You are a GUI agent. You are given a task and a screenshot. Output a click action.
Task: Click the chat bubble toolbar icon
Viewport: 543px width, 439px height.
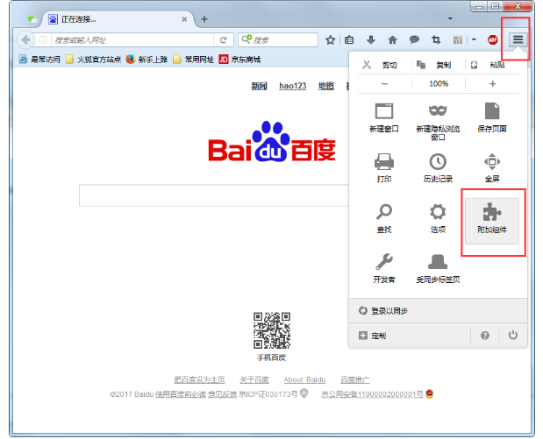414,40
